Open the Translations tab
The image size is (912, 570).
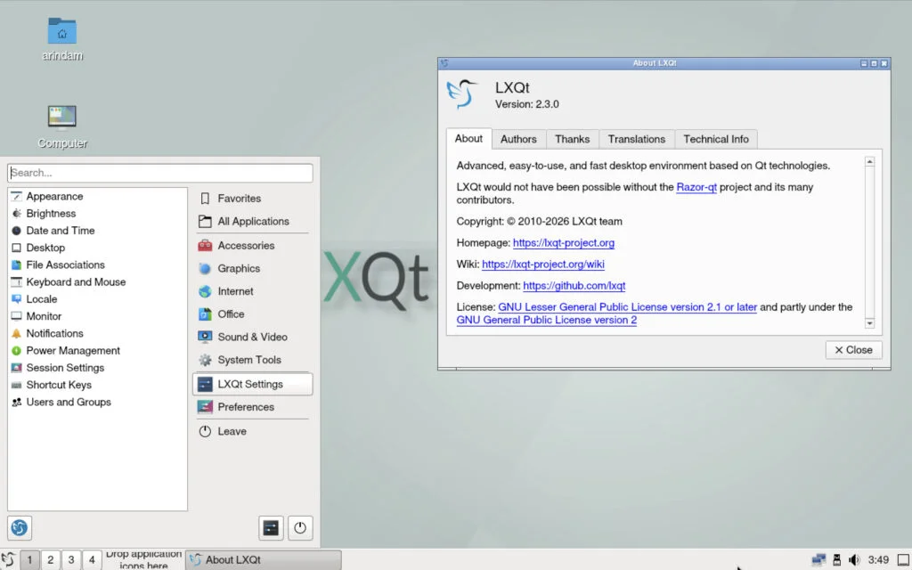636,139
